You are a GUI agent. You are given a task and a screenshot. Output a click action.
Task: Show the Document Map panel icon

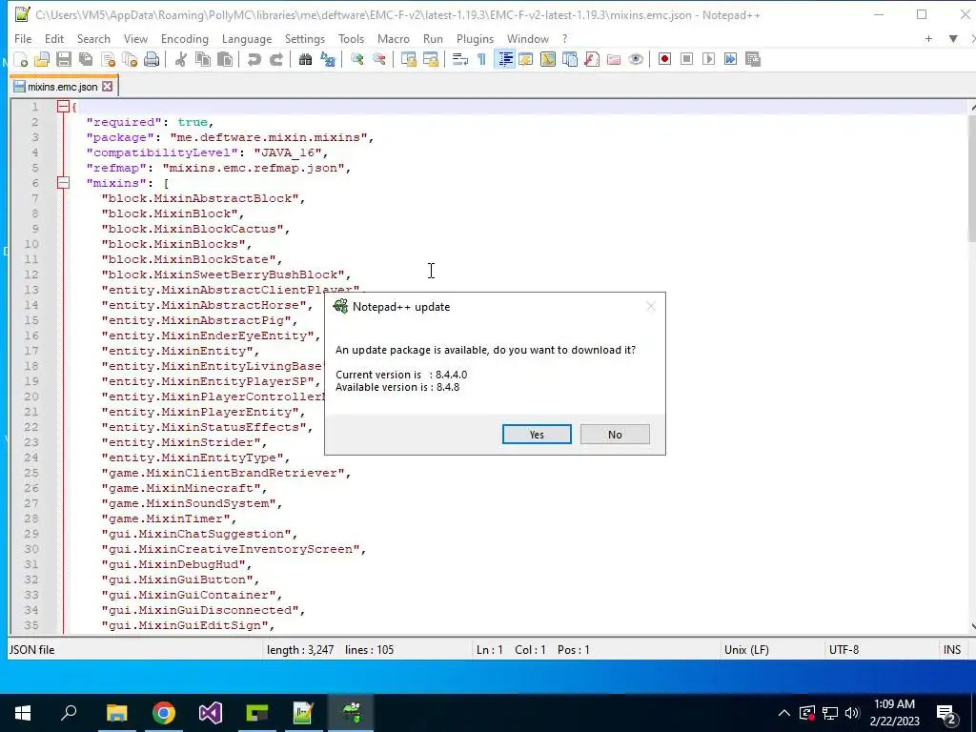(548, 59)
